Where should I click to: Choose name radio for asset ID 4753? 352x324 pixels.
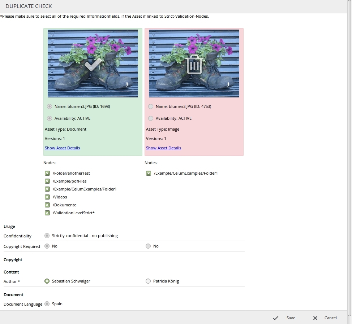[x=151, y=106]
